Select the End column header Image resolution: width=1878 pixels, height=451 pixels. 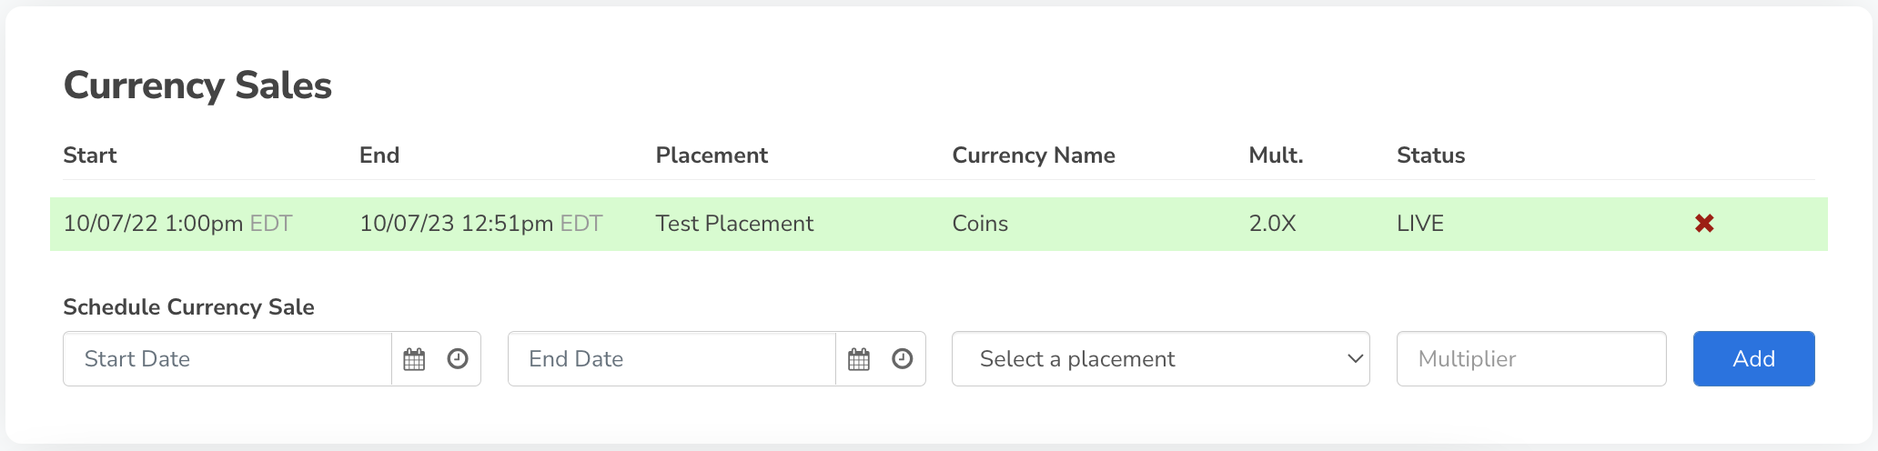[x=379, y=155]
